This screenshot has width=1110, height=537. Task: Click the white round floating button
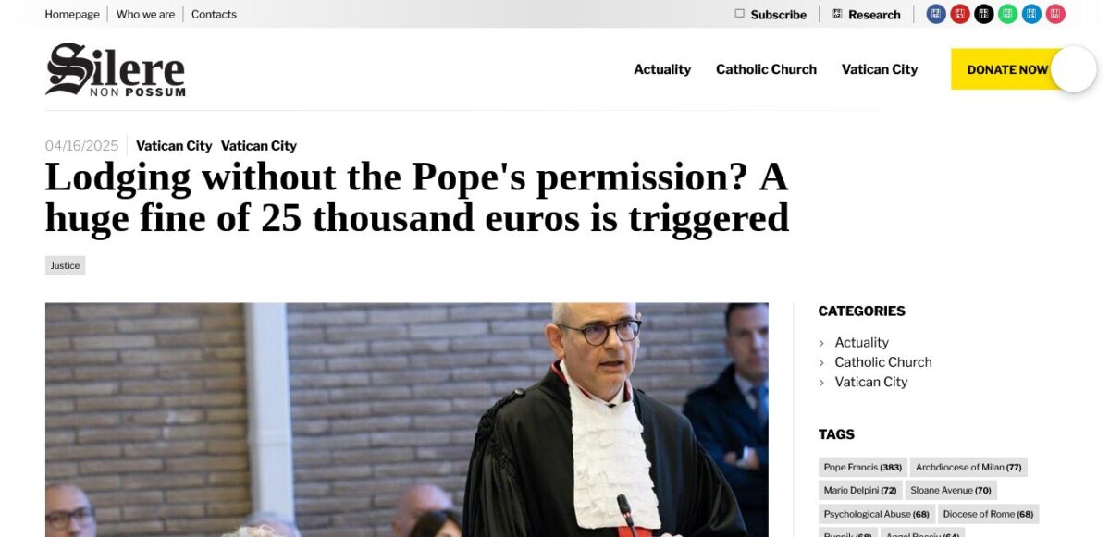pyautogui.click(x=1074, y=69)
